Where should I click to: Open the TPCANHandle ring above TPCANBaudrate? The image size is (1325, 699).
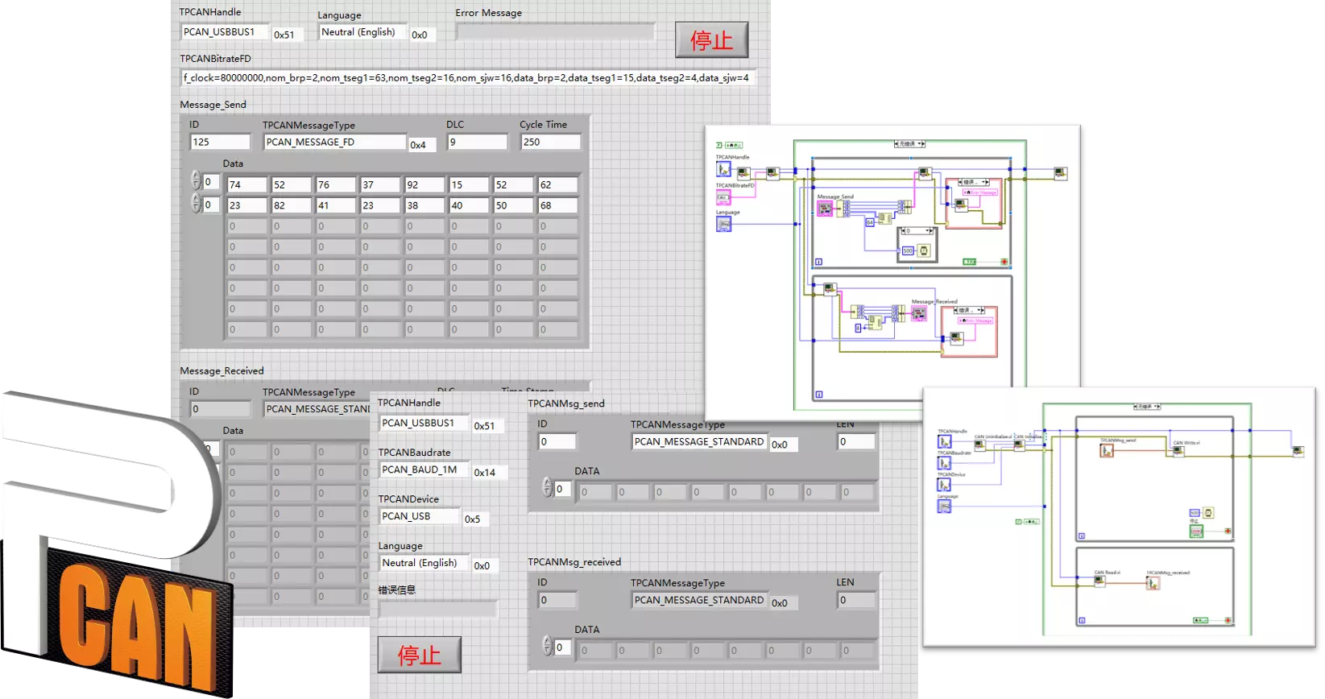(x=424, y=424)
